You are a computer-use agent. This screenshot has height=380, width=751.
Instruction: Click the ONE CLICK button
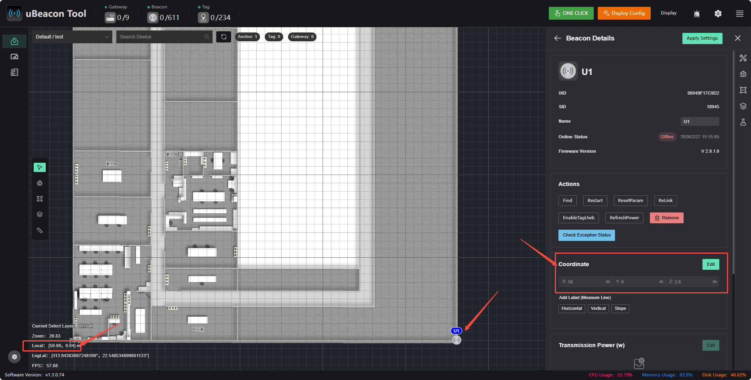point(572,13)
